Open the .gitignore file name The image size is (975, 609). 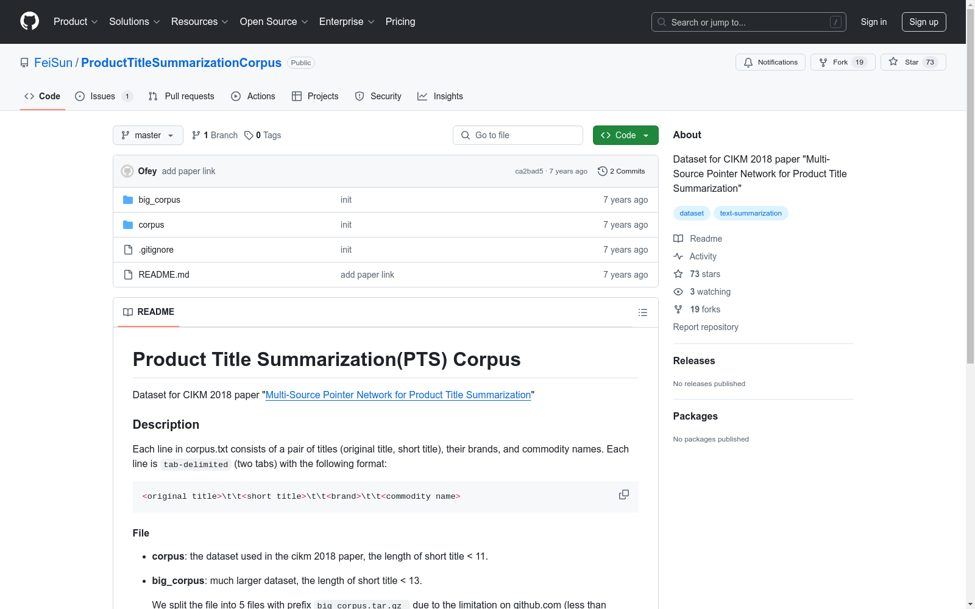click(156, 250)
